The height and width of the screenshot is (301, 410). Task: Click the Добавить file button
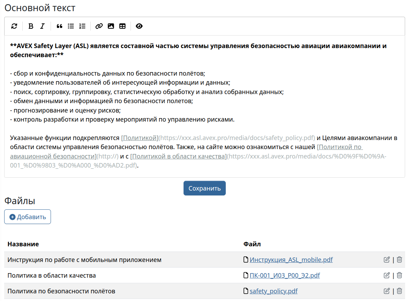(28, 217)
